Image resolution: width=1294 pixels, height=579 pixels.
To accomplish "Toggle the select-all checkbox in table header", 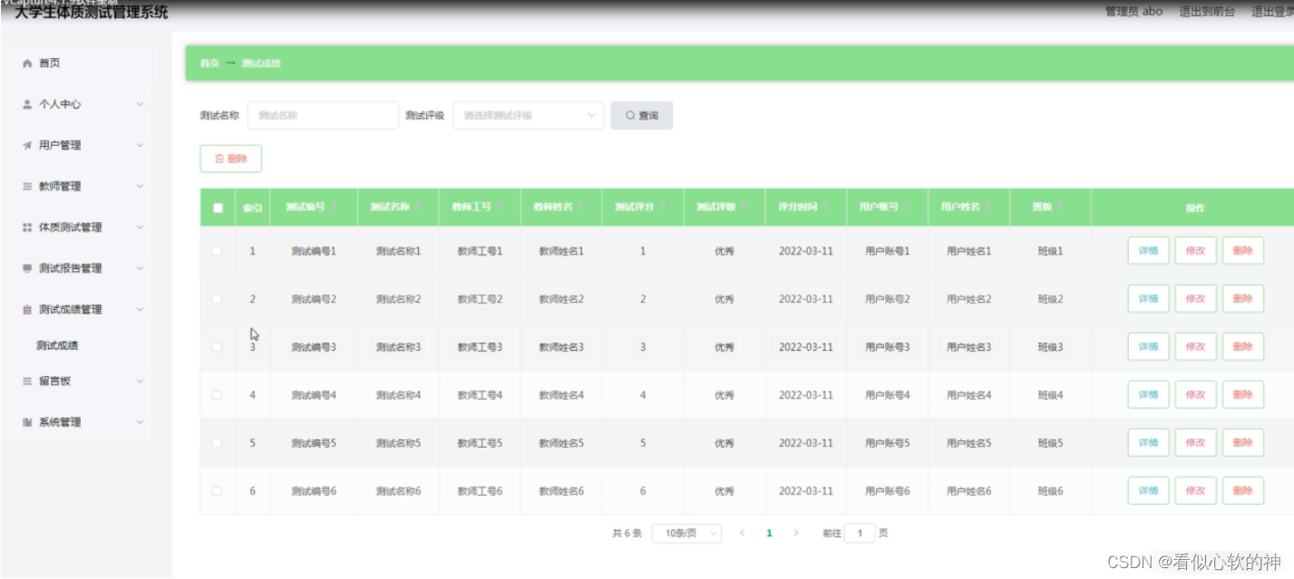I will 218,207.
